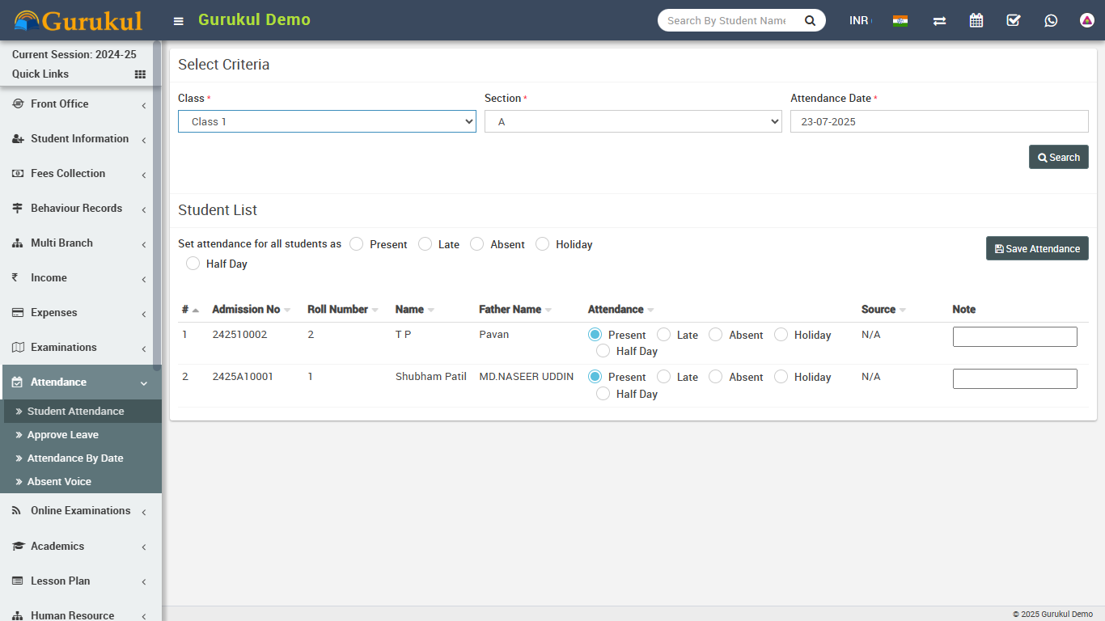Click the Search button
Screen dimensions: 1105x621
pos(1058,157)
